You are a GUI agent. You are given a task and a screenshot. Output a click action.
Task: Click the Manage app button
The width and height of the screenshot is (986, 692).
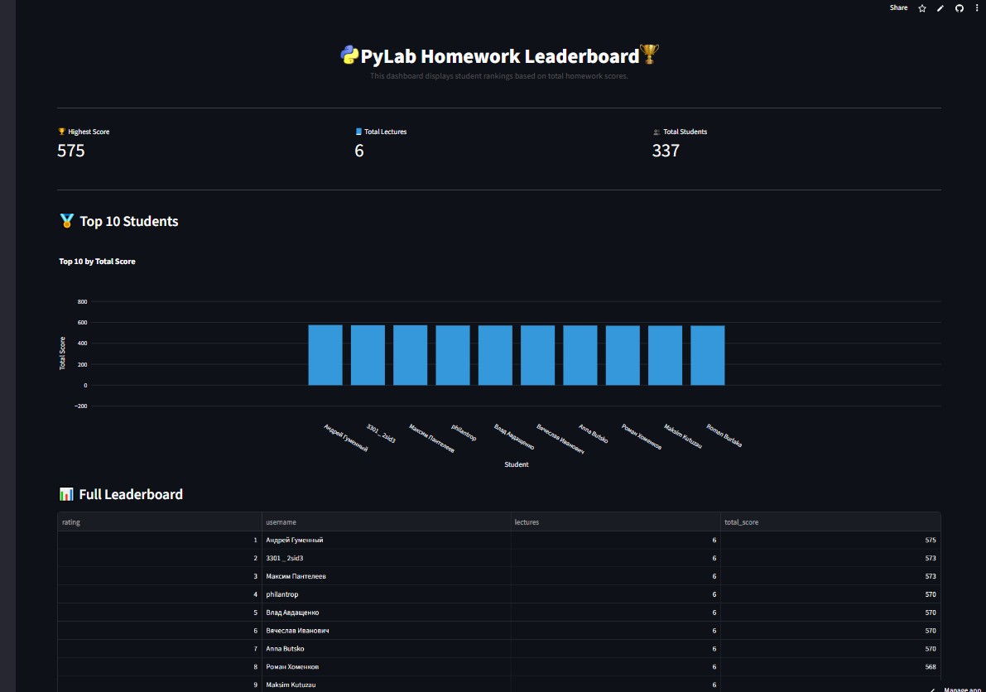tap(956, 690)
